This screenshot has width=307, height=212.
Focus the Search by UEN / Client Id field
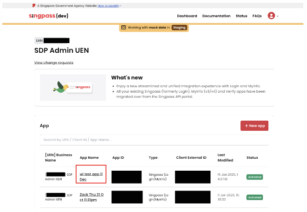click(154, 140)
